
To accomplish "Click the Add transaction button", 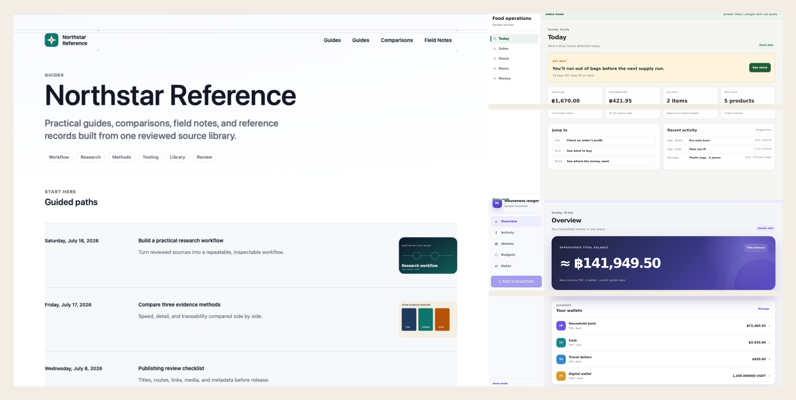I will (x=516, y=281).
